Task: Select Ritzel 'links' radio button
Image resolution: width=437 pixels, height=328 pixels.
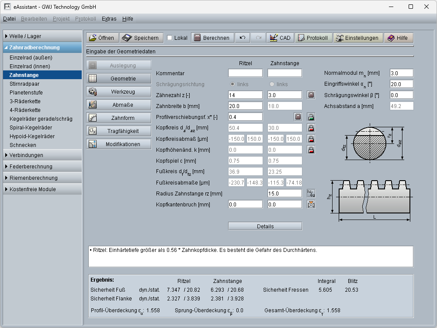Action: (233, 84)
